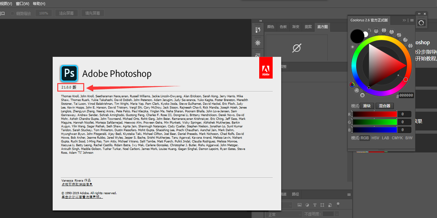
Task: Close the small floating panel with X
Action: tap(425, 14)
